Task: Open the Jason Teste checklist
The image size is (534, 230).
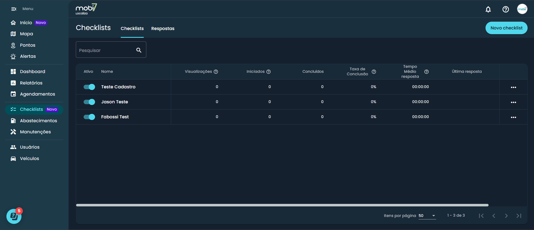Action: 115,102
